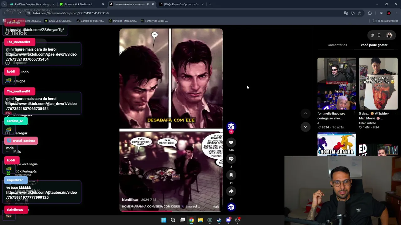Select the Você pode gostar tab
Image resolution: width=401 pixels, height=225 pixels.
tap(374, 45)
